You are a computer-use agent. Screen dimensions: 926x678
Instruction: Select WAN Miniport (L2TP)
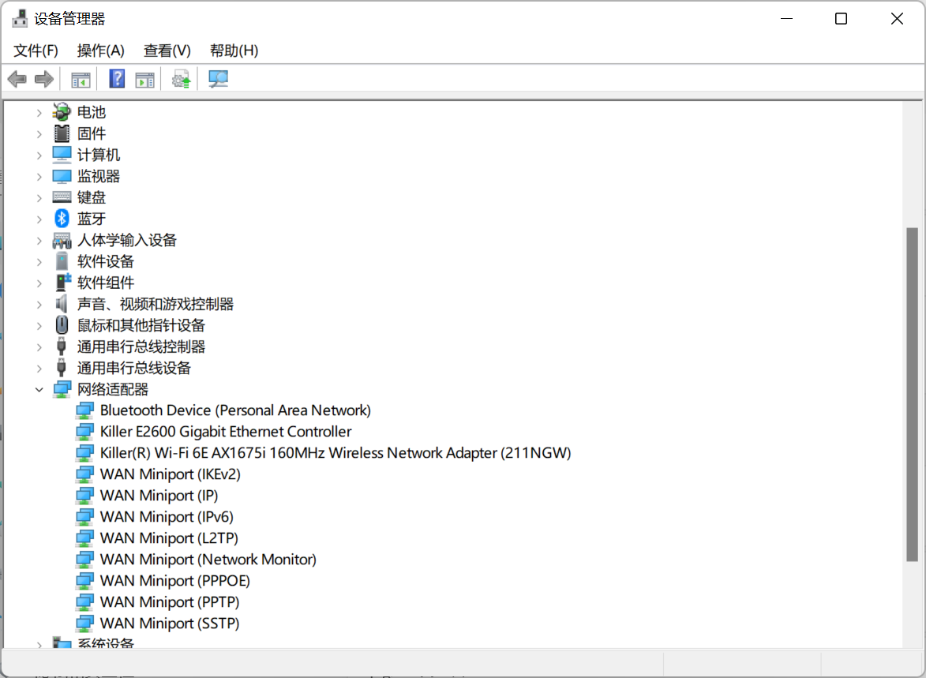click(x=169, y=538)
